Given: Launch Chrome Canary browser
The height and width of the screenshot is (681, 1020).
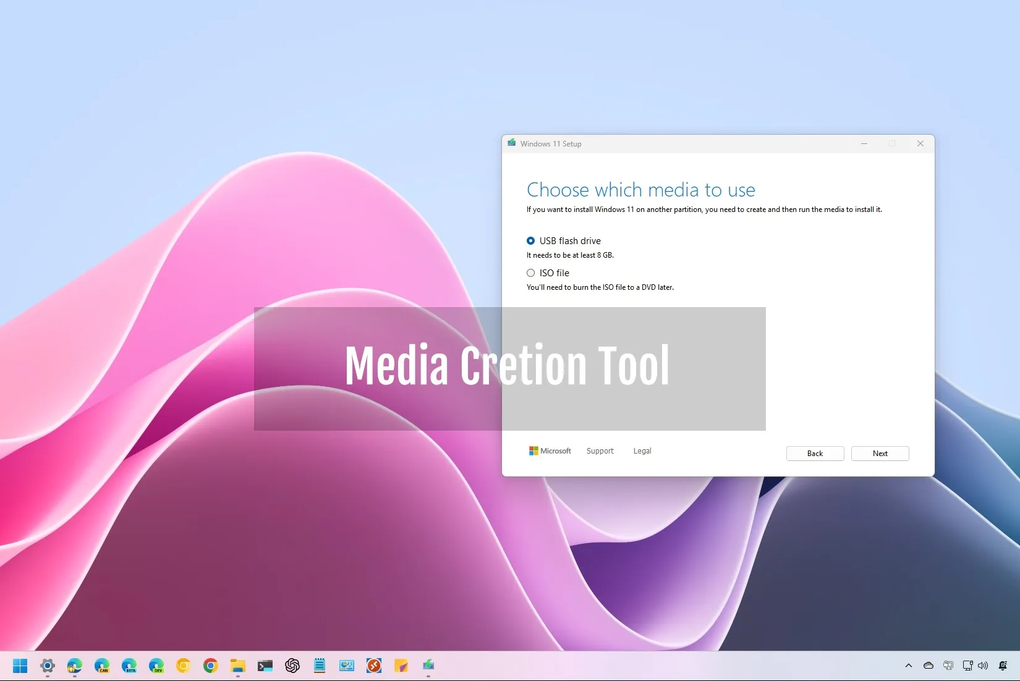Looking at the screenshot, I should pos(183,666).
